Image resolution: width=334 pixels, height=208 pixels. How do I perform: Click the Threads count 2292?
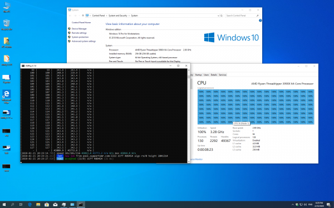coord(214,140)
